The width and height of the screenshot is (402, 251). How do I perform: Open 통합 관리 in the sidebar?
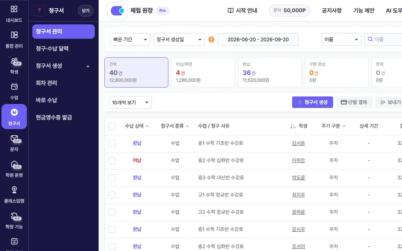(x=14, y=35)
